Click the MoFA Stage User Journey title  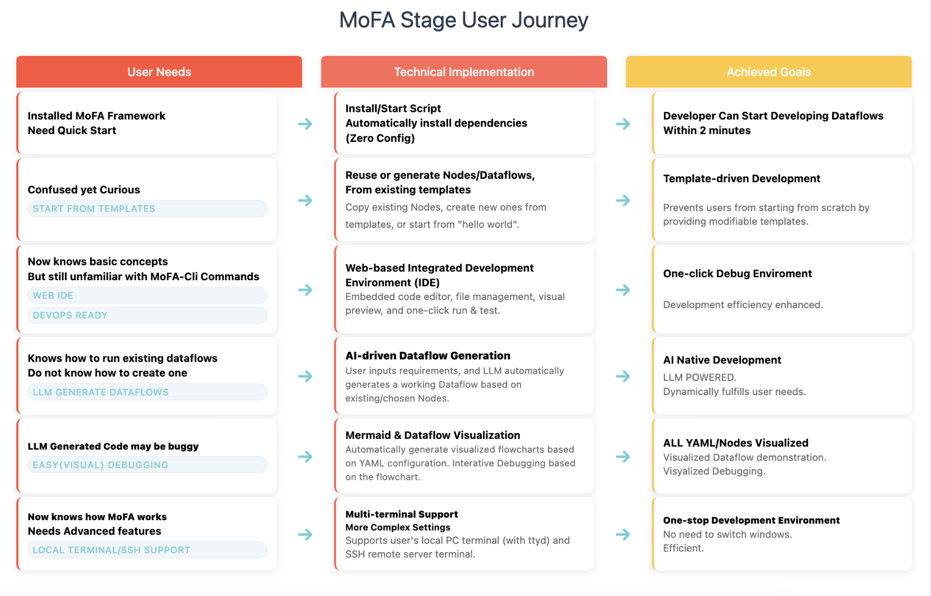[x=464, y=20]
